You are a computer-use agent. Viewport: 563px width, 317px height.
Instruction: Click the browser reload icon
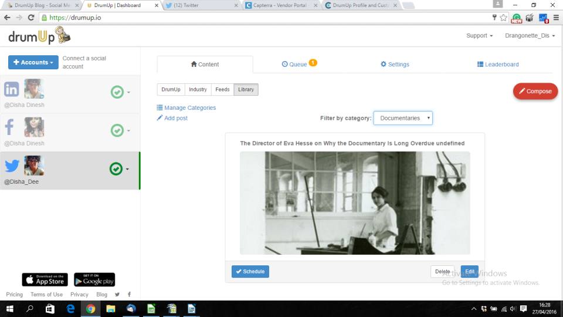point(31,18)
